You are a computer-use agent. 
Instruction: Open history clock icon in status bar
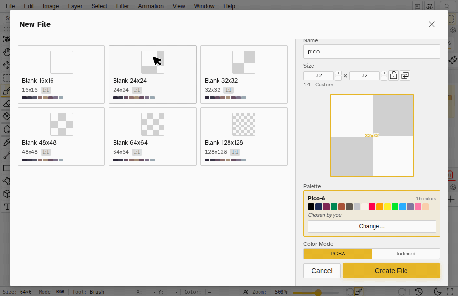point(419,292)
